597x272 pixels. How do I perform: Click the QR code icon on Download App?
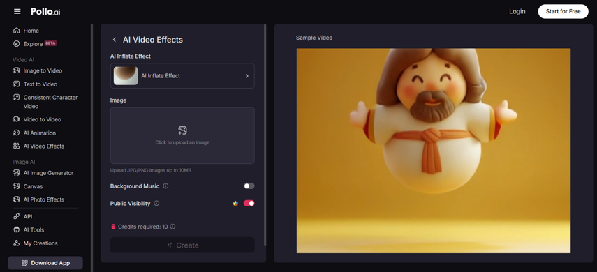tap(24, 263)
